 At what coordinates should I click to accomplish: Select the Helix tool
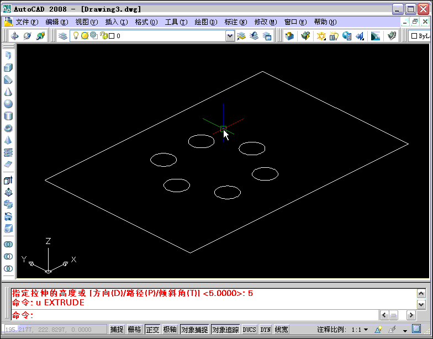(8, 152)
